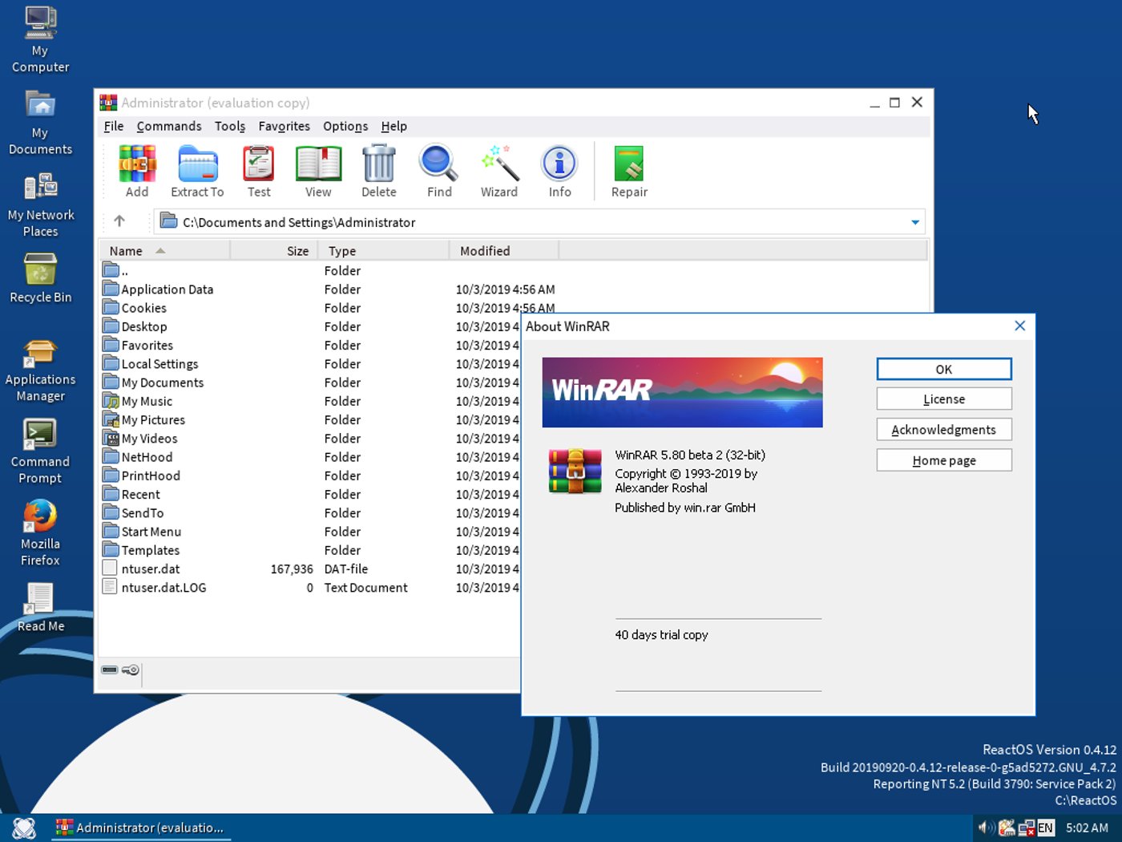
Task: Sort files by the Name column header
Action: (x=126, y=250)
